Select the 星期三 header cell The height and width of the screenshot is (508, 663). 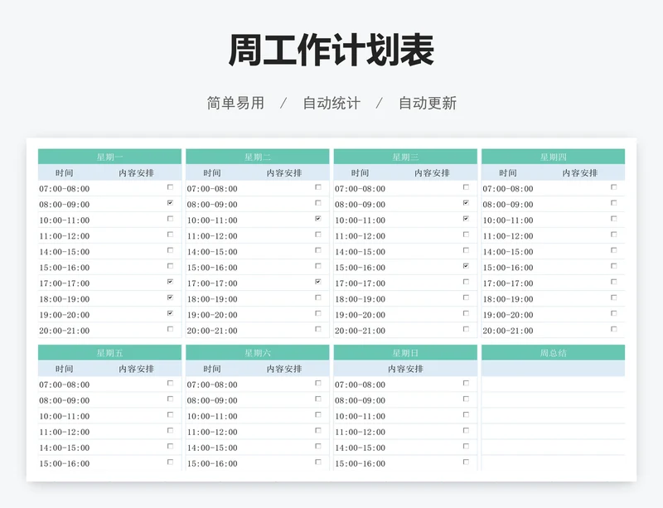(x=405, y=157)
